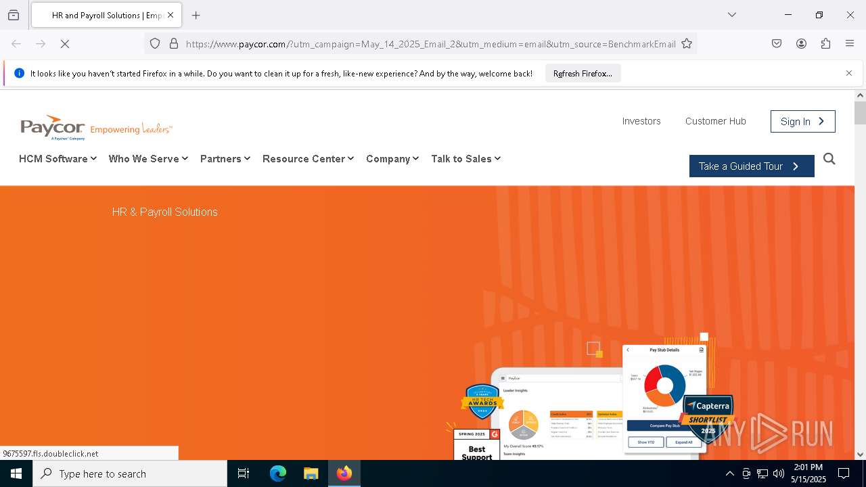Launch Microsoft Edge from taskbar
The height and width of the screenshot is (487, 866).
click(278, 473)
